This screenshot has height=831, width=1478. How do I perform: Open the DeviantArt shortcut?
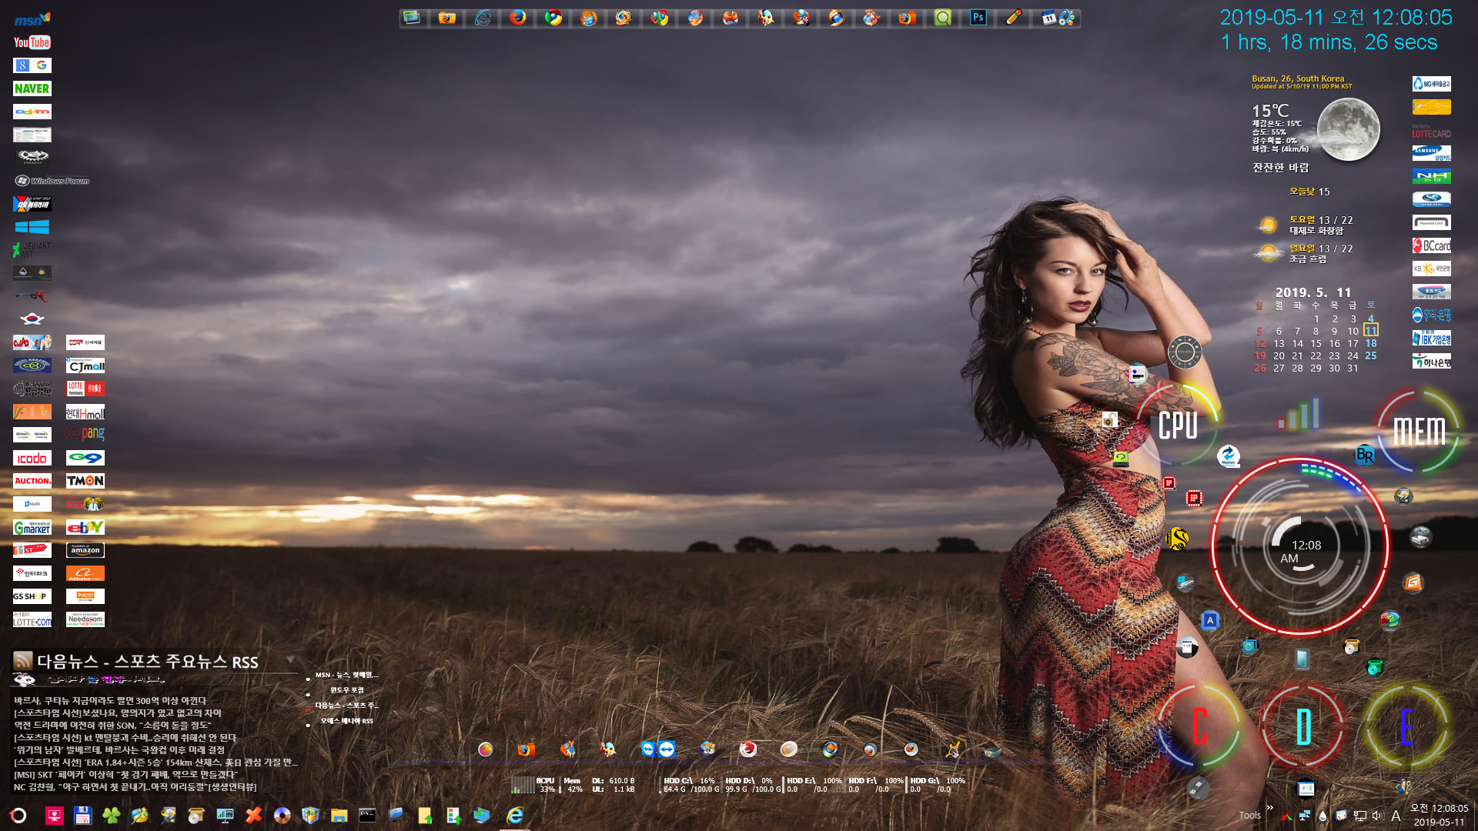(32, 249)
